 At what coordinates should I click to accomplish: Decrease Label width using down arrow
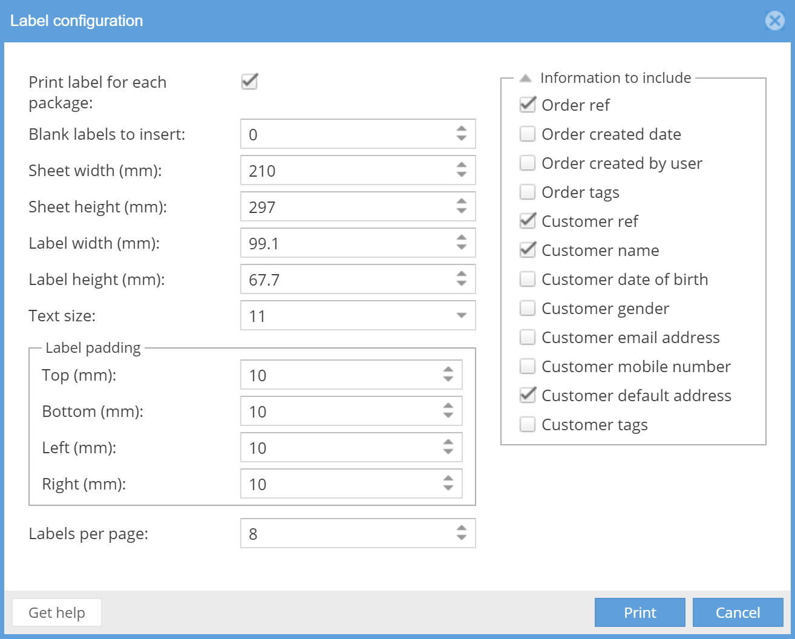pyautogui.click(x=462, y=247)
